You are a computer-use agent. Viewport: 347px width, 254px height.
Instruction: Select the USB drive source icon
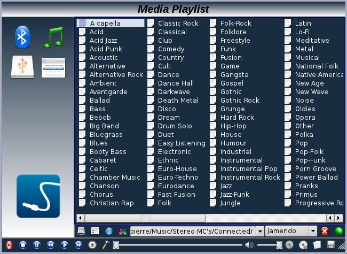[22, 67]
